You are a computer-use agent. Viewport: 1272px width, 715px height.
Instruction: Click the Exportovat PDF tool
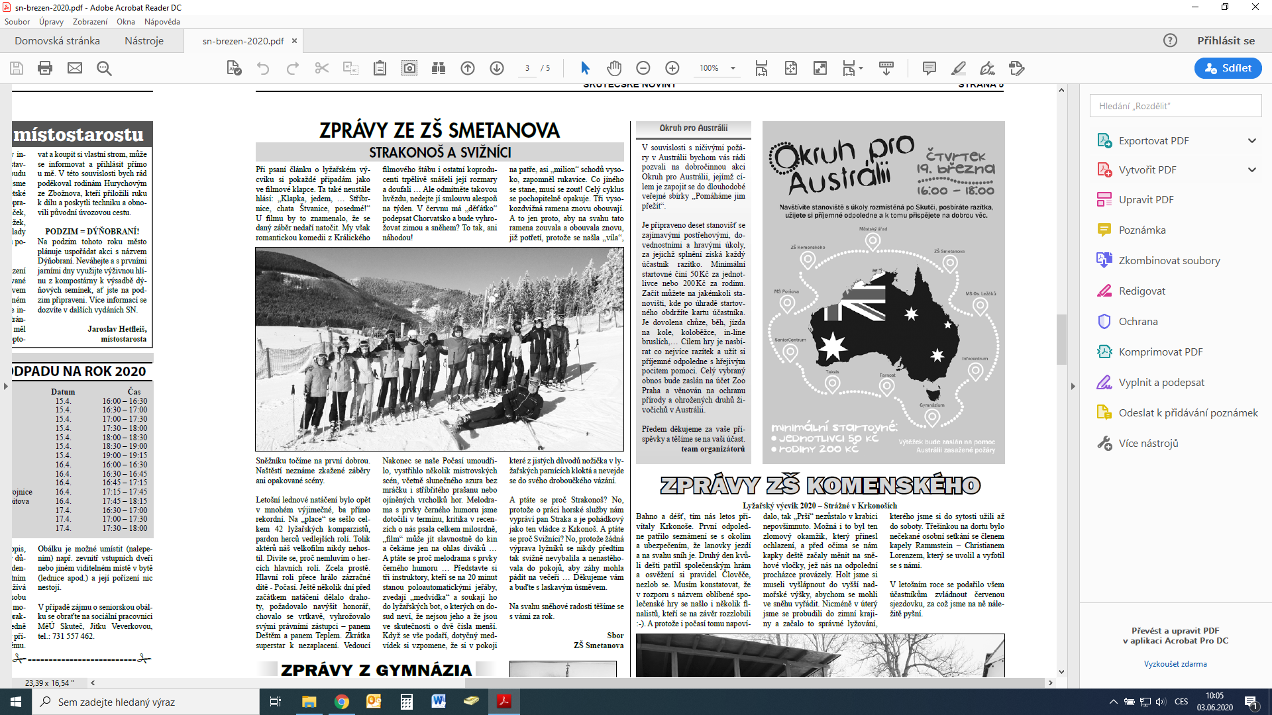click(x=1153, y=140)
